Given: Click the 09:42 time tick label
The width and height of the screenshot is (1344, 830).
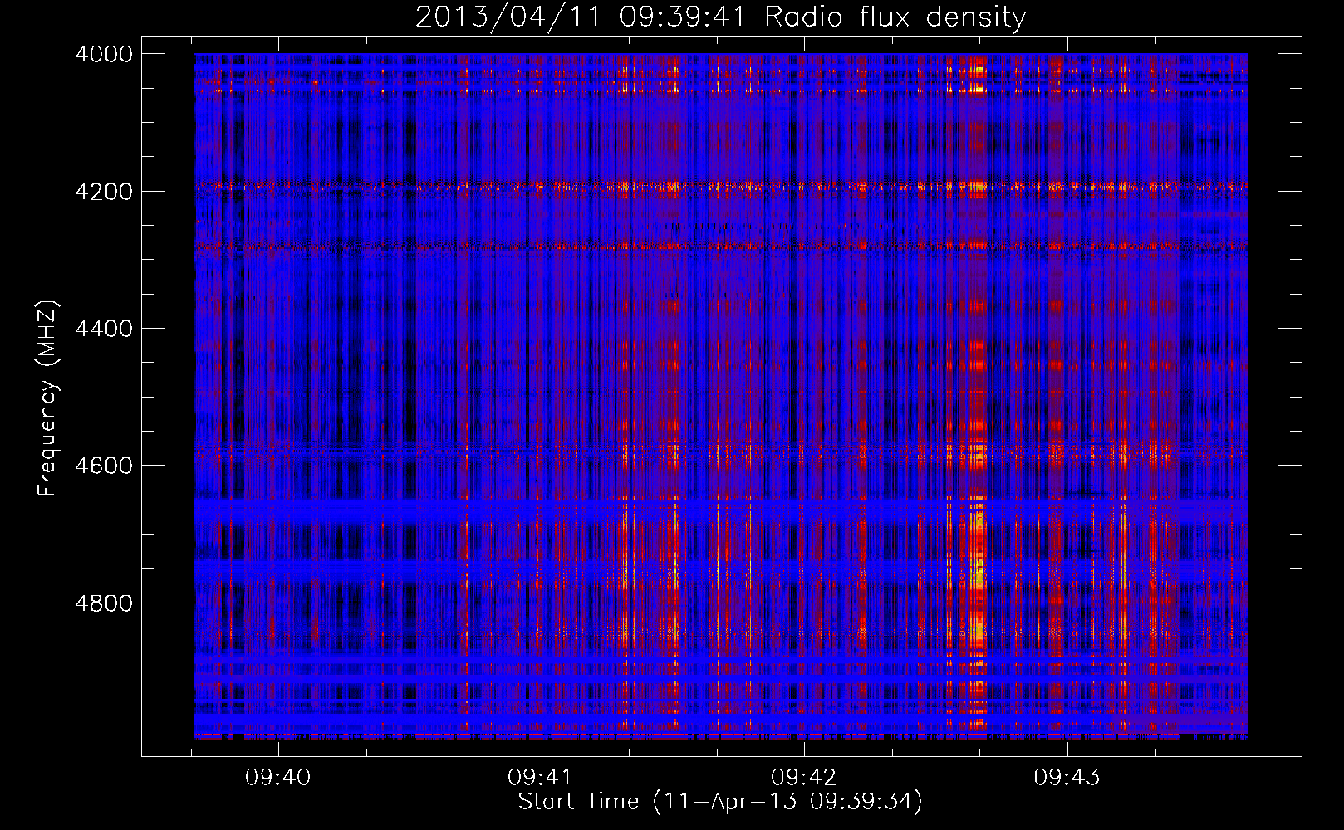Looking at the screenshot, I should (x=803, y=778).
